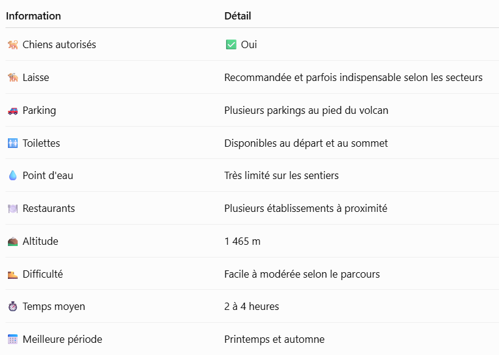Click the text 2 à 4 heures

pos(252,307)
